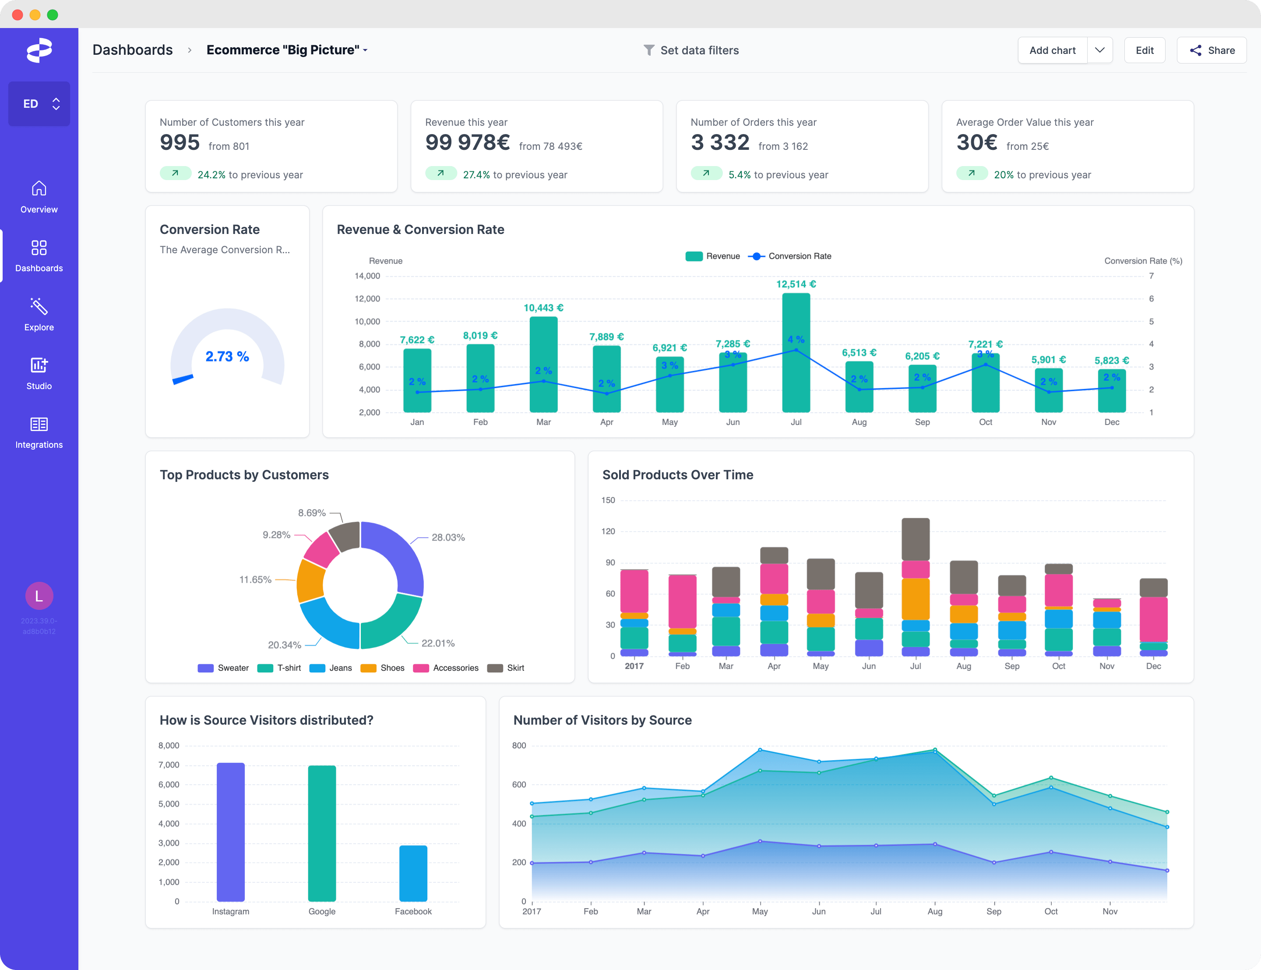Screen dimensions: 1261x970
Task: Hide the Revenue series via its legend swatch
Action: tap(694, 256)
